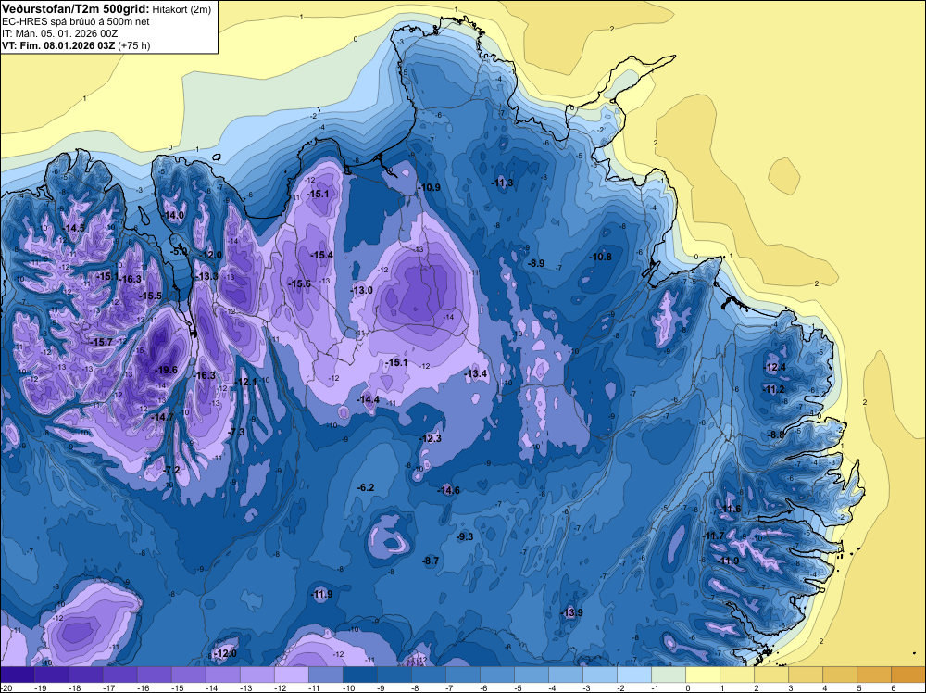The image size is (926, 693).
Task: Click the legend swatch between -5 and -4
Action: (532, 674)
